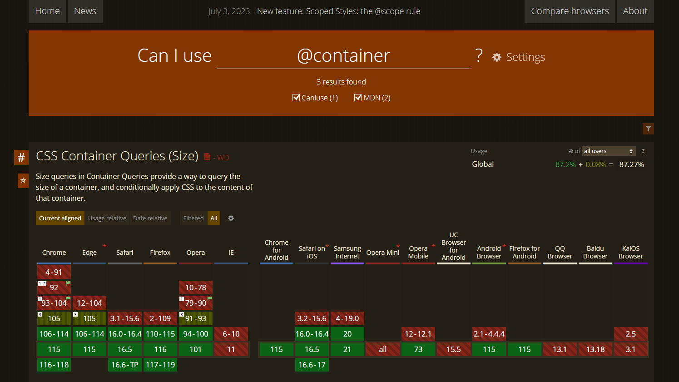Click the UC Browser for Android header
679x382 pixels.
[x=454, y=246]
